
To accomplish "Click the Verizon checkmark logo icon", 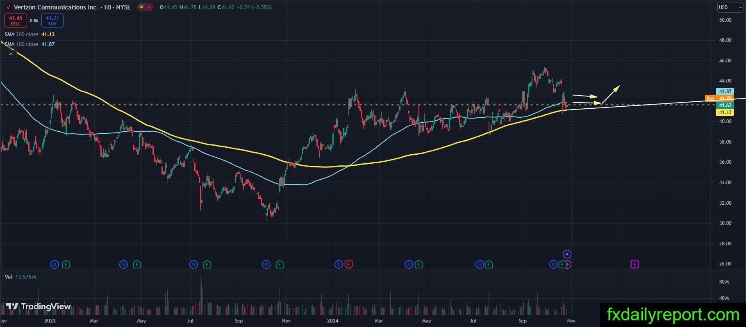I will click(x=9, y=7).
